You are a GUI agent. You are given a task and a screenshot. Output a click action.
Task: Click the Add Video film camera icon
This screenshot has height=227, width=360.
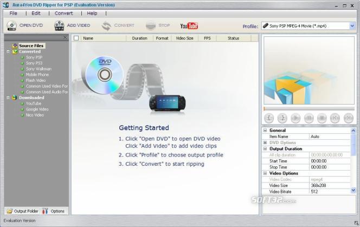click(x=59, y=25)
